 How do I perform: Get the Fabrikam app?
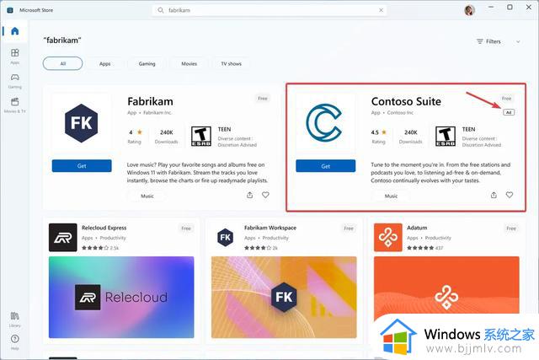tap(82, 166)
